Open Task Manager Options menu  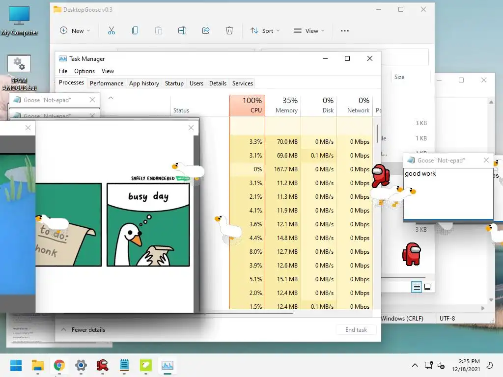click(x=84, y=71)
